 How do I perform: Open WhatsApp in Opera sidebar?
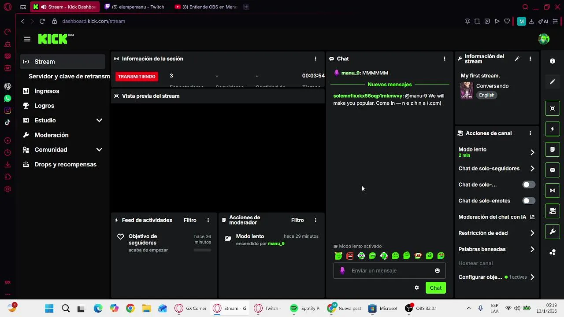click(x=7, y=99)
